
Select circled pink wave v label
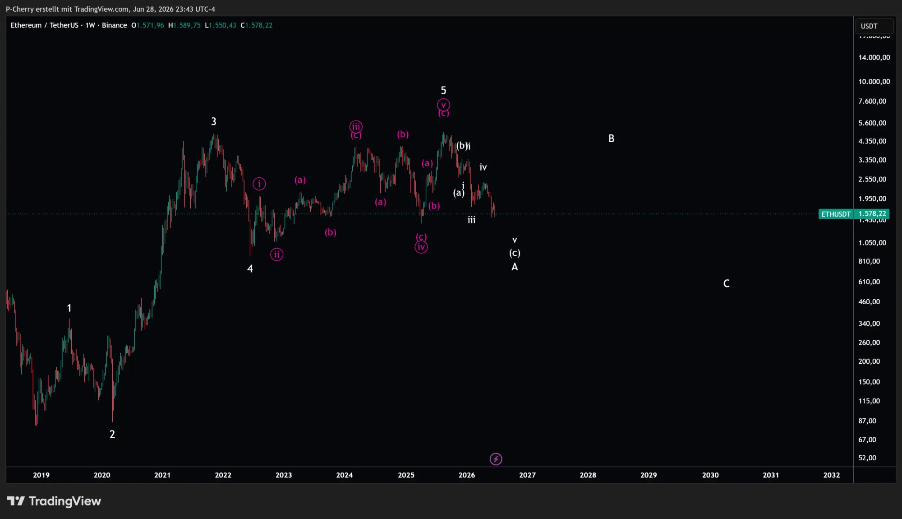click(443, 105)
